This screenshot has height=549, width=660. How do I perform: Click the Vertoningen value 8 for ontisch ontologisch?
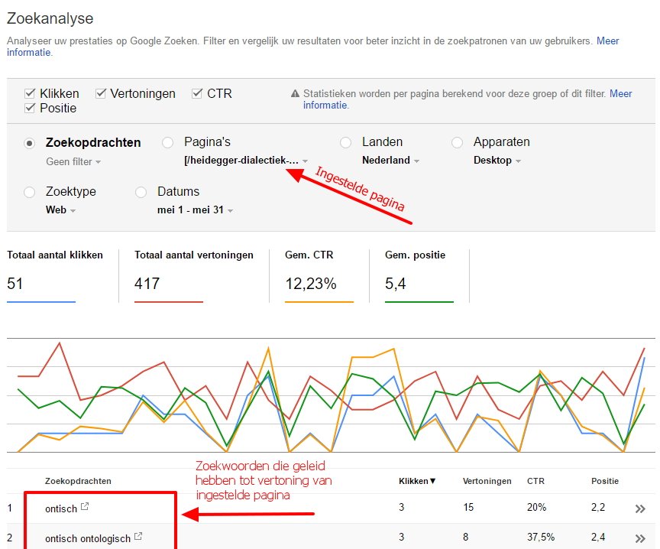coord(465,538)
